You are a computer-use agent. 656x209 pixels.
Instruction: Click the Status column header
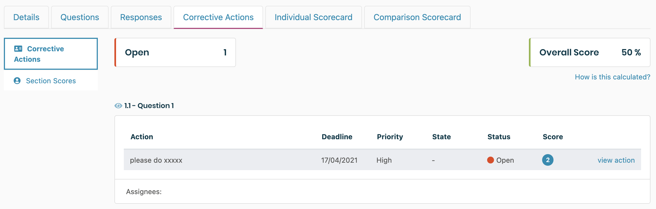tap(499, 137)
